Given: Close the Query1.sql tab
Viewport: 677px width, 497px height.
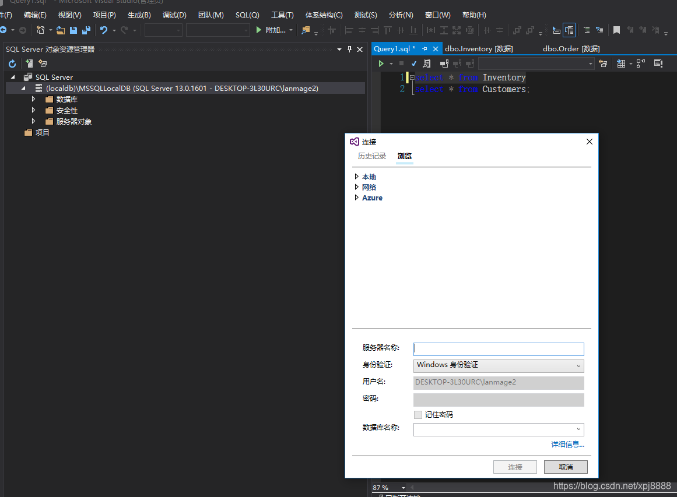Looking at the screenshot, I should [x=435, y=49].
